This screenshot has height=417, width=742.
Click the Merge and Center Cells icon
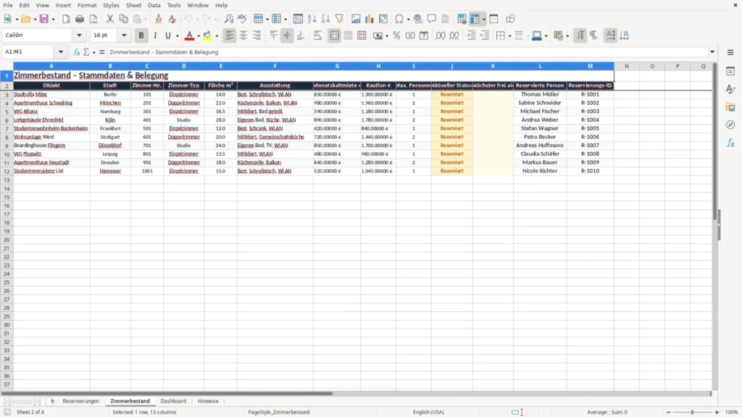(x=334, y=35)
